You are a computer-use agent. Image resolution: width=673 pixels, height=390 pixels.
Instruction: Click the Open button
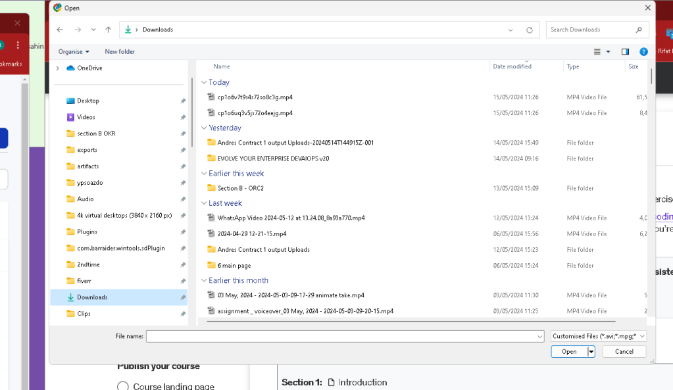pyautogui.click(x=569, y=352)
